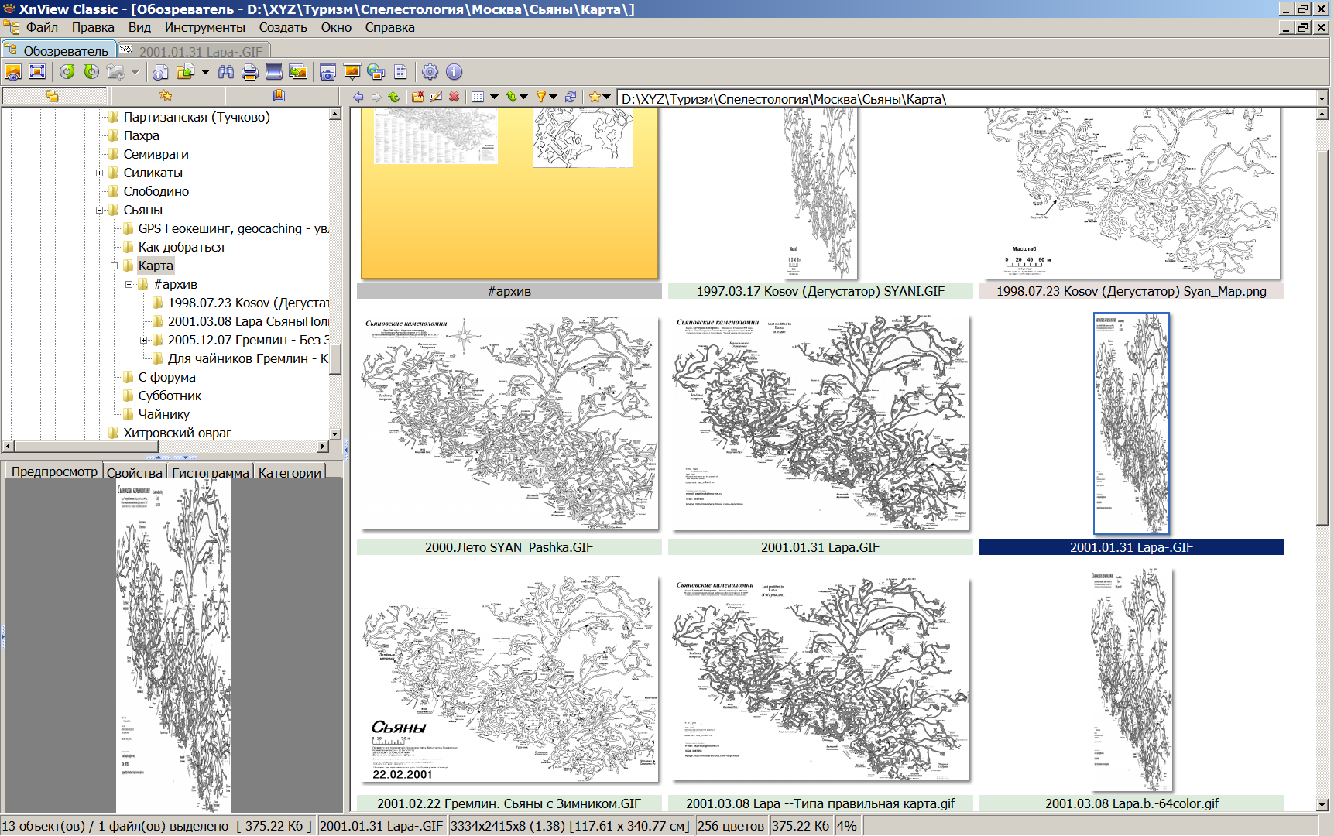
Task: Collapse the Сьяны folder in tree
Action: click(99, 210)
